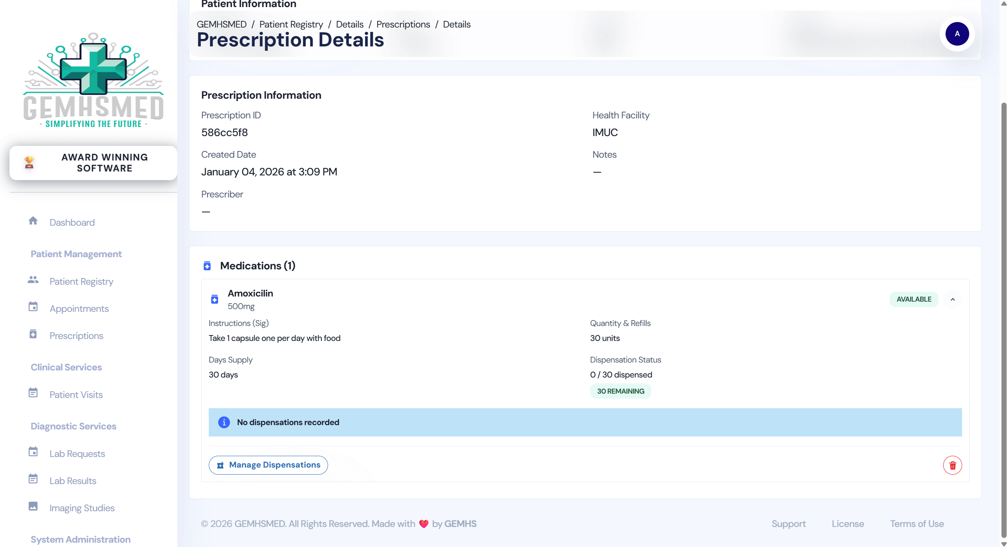
Task: Click the Lab Results icon
Action: [x=33, y=479]
